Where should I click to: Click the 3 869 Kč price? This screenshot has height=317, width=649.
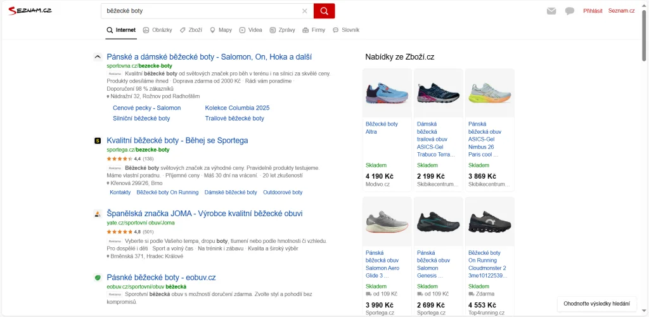click(482, 176)
